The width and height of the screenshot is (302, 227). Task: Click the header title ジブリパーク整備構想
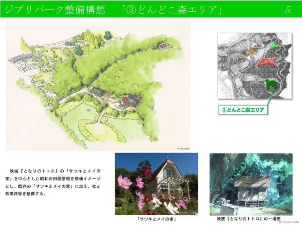(55, 9)
